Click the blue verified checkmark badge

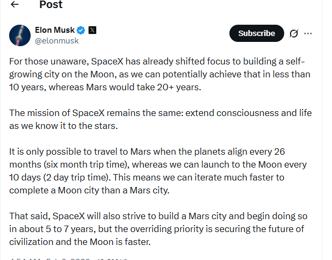(x=81, y=30)
